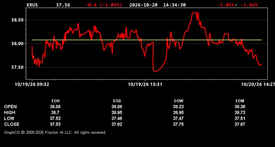Click the EOW open value 38.23
Screen dimensions: 275x147
(x=178, y=107)
